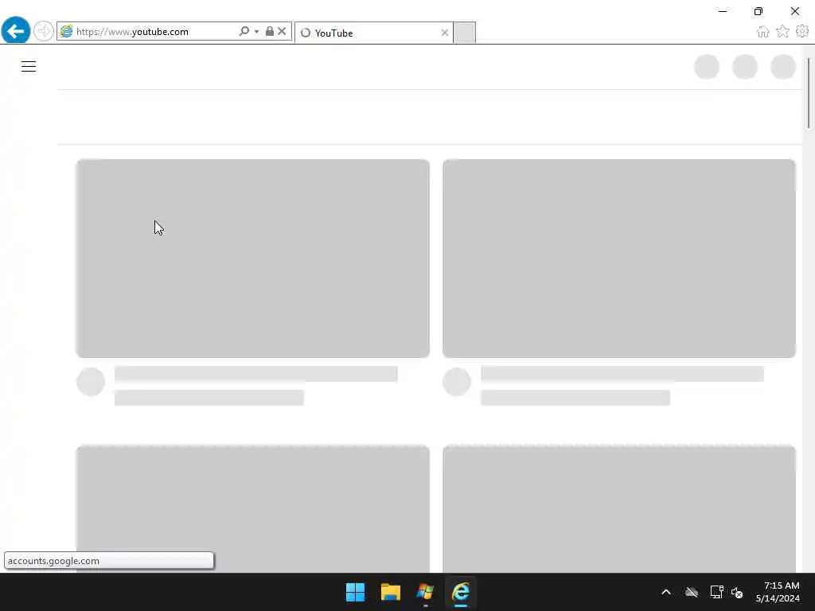Screen dimensions: 815x611
Task: Click the vertical scrollbar thumb
Action: pyautogui.click(x=809, y=94)
